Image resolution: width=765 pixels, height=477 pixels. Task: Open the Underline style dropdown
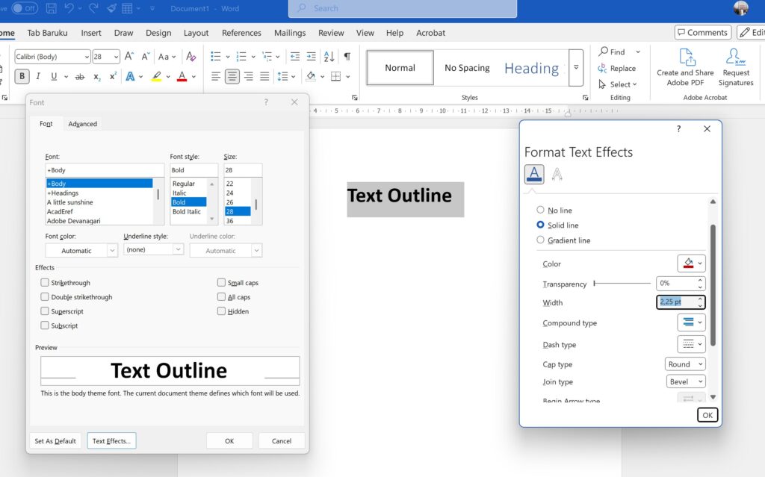coord(153,249)
